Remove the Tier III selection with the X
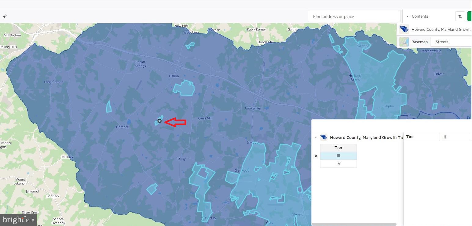This screenshot has width=472, height=226. tap(316, 156)
